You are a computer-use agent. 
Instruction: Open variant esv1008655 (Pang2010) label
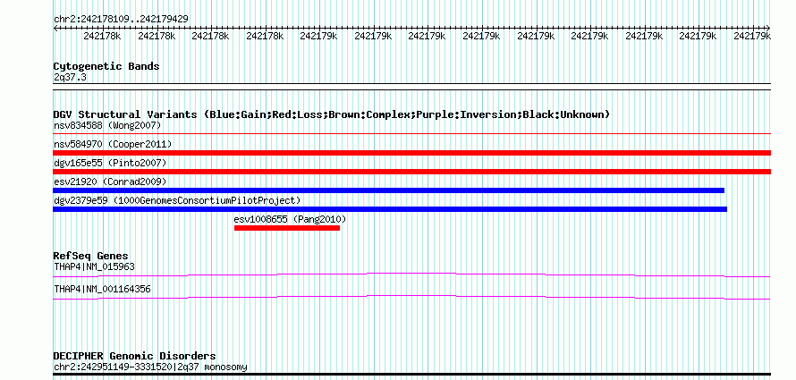[x=290, y=219]
